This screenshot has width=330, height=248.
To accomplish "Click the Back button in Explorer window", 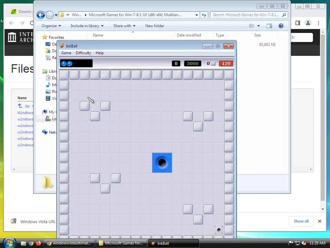I will click(41, 15).
